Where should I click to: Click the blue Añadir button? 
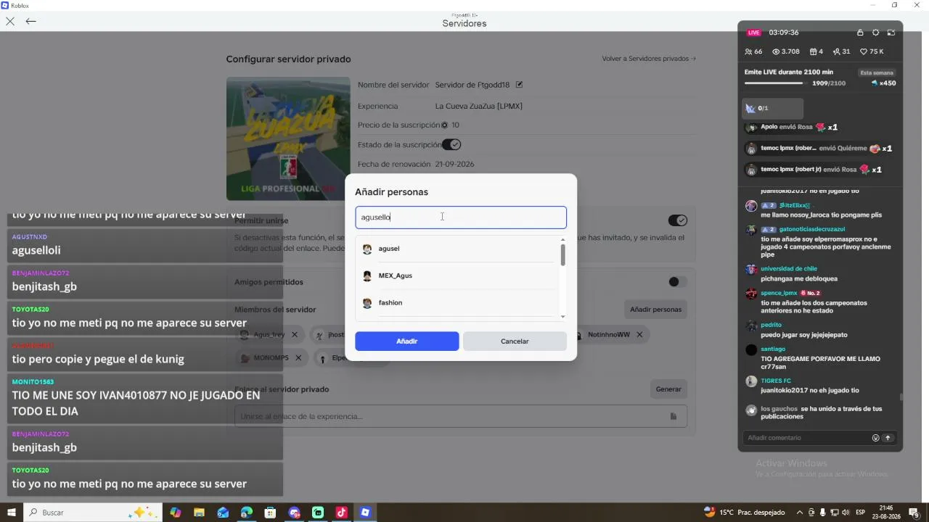pos(407,341)
